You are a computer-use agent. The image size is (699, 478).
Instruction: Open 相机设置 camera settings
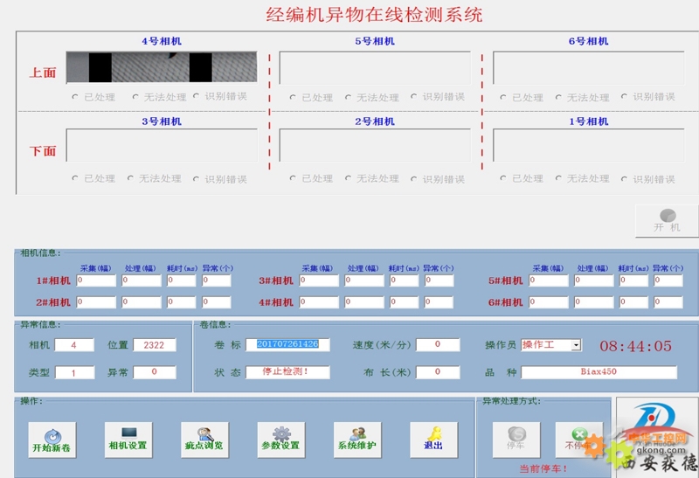coord(128,440)
